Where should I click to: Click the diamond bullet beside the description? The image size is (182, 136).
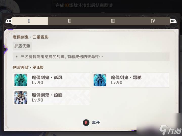17,57
